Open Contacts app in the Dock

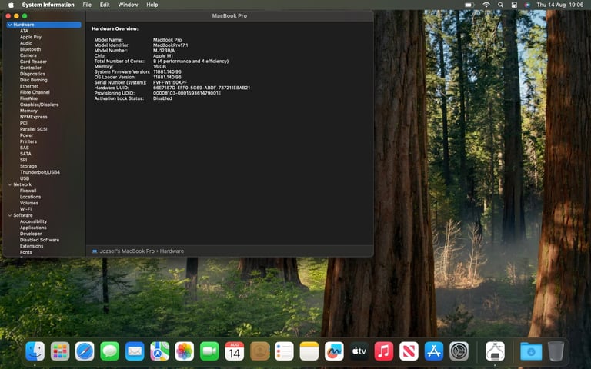coord(259,351)
